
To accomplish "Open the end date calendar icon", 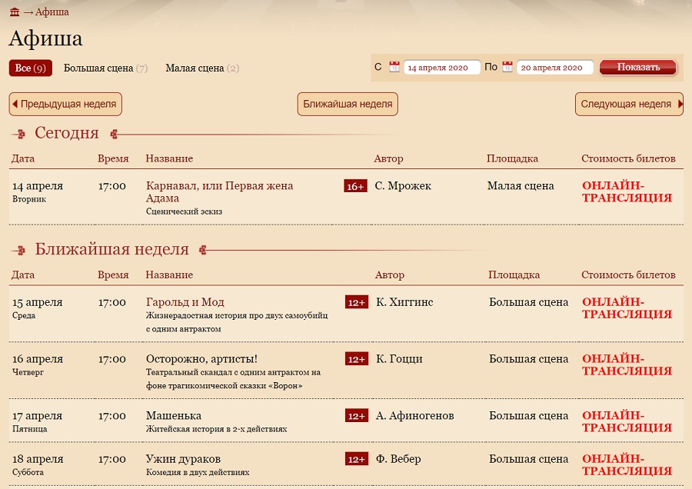I will click(x=507, y=67).
